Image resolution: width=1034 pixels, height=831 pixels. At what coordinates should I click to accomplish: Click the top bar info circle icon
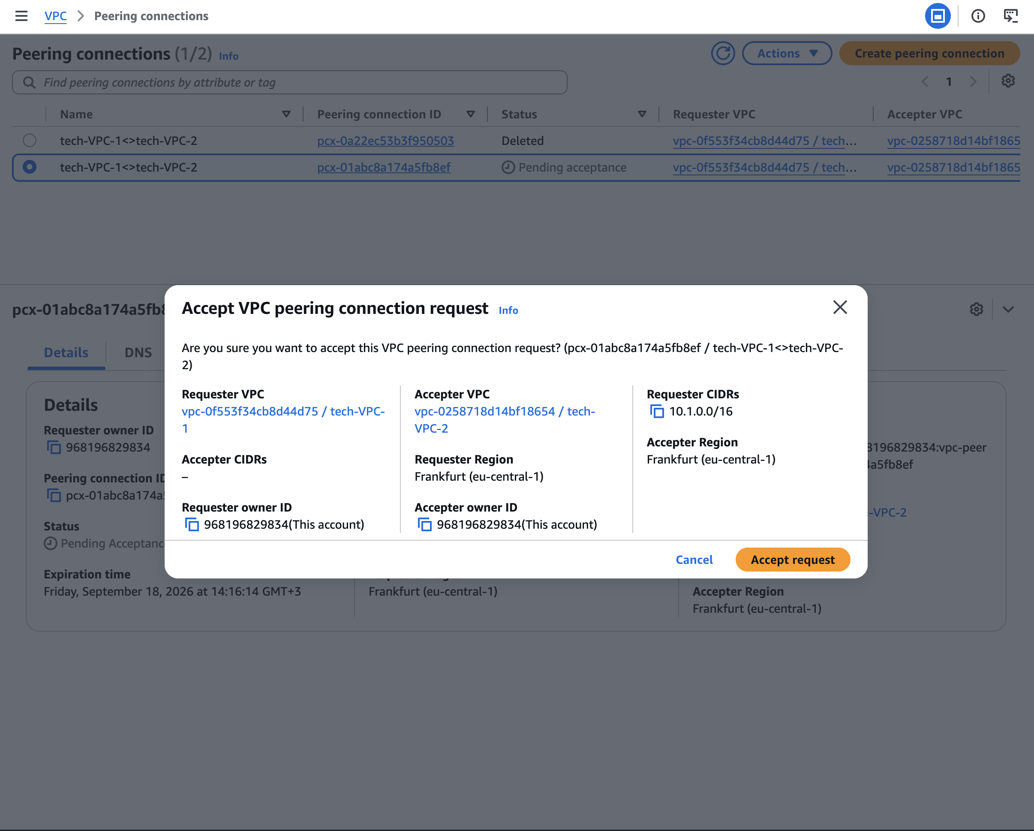tap(978, 16)
